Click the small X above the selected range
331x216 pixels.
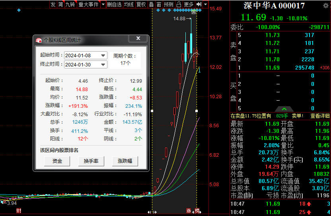(194, 12)
